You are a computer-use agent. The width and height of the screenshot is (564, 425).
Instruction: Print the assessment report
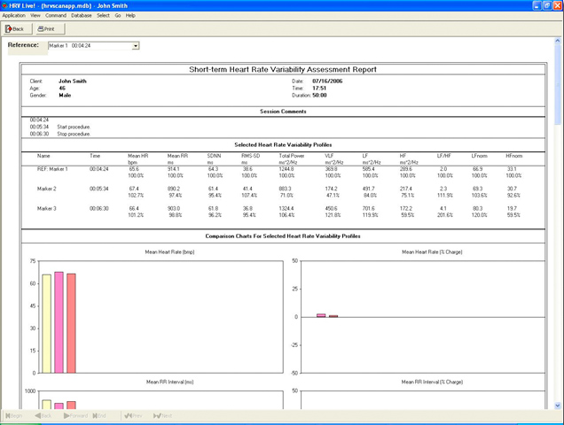coord(51,28)
